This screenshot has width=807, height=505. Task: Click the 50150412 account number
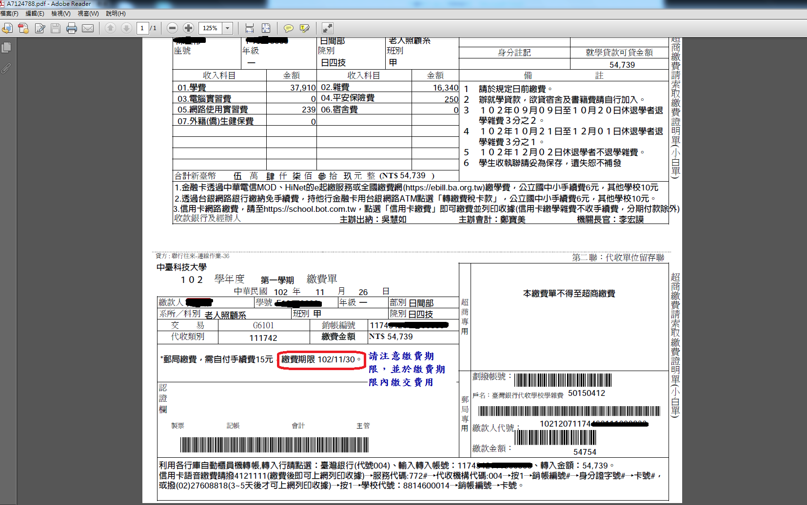point(587,393)
